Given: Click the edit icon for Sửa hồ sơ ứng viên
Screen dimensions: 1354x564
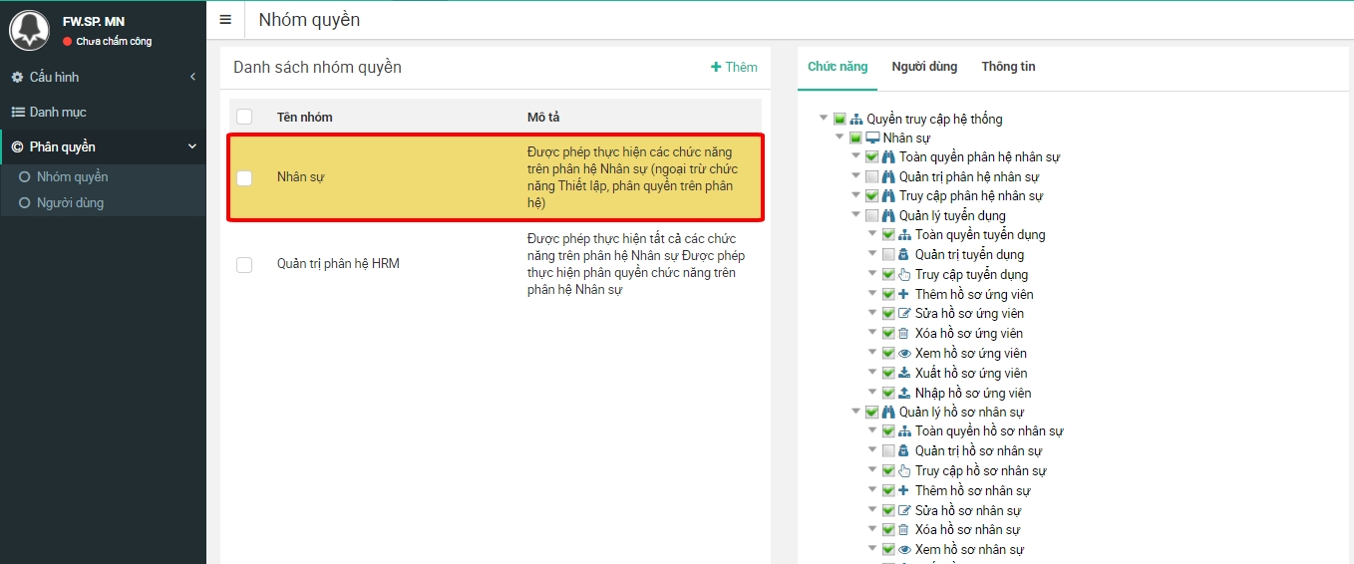Looking at the screenshot, I should (904, 314).
